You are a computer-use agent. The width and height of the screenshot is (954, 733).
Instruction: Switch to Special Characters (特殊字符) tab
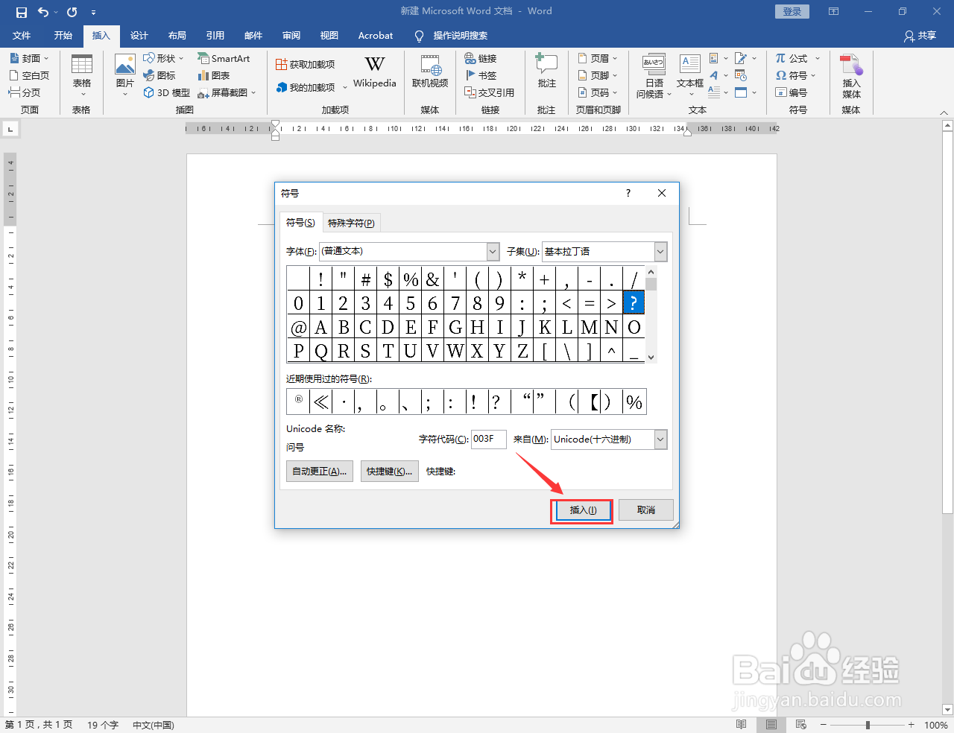point(351,223)
